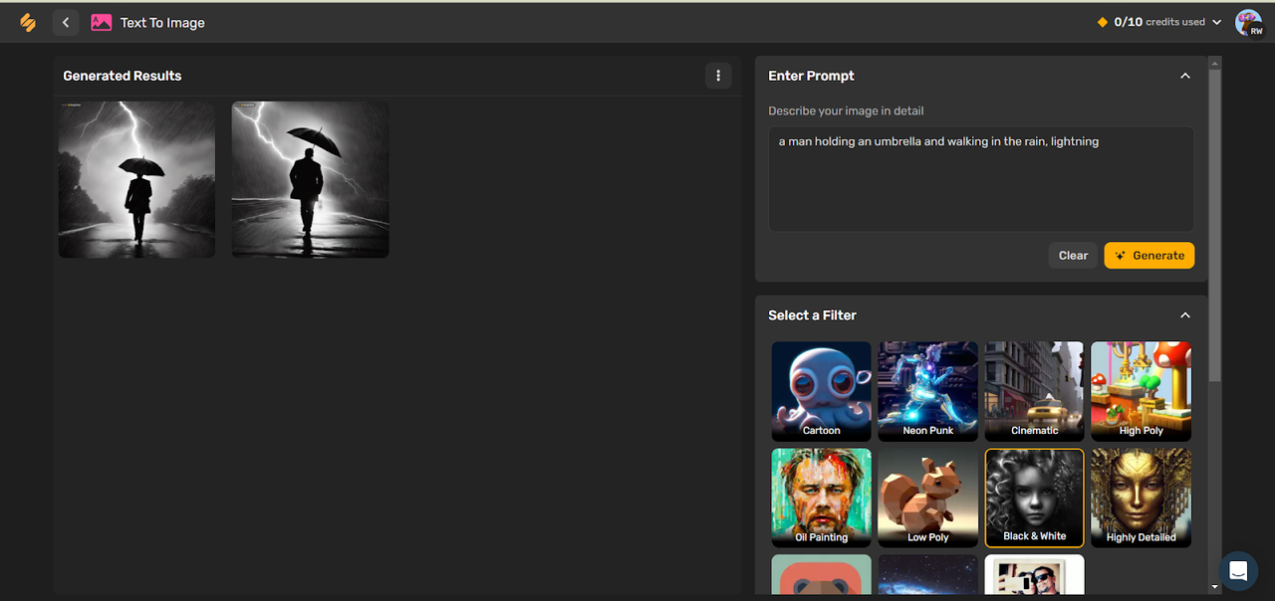
Task: Click the 0/10 credits used text
Action: (1159, 22)
